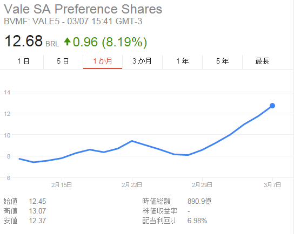Select the 1か月 tab
The image size is (294, 234).
coord(103,61)
